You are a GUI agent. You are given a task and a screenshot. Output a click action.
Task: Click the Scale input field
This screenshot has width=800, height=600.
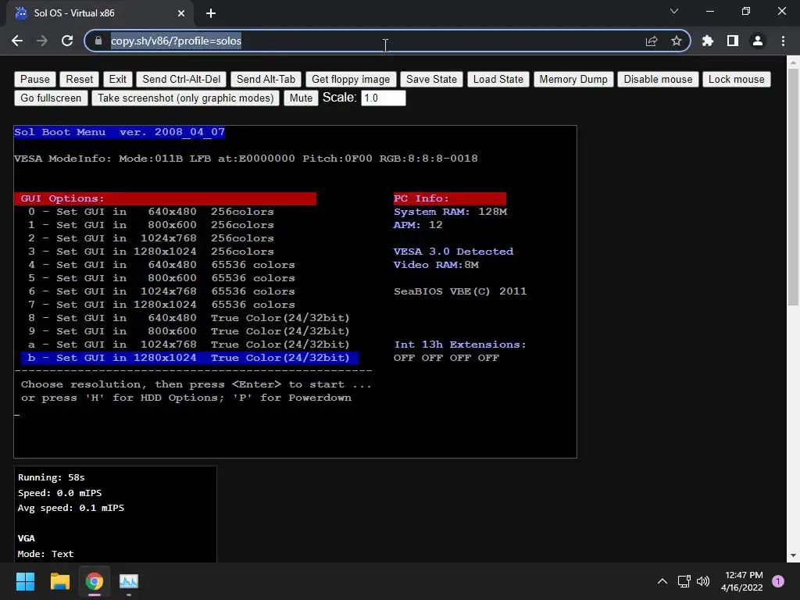point(383,98)
